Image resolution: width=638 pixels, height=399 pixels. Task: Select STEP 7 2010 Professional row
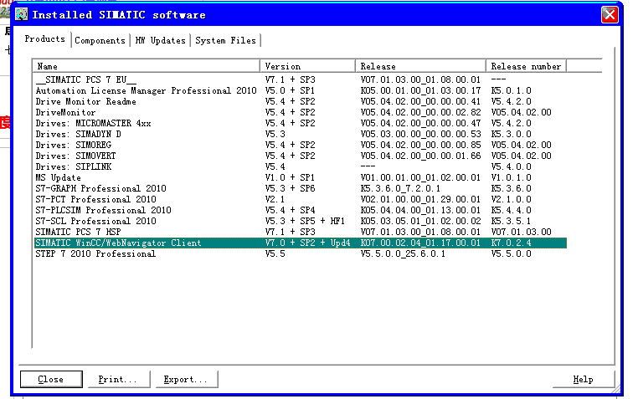point(301,254)
